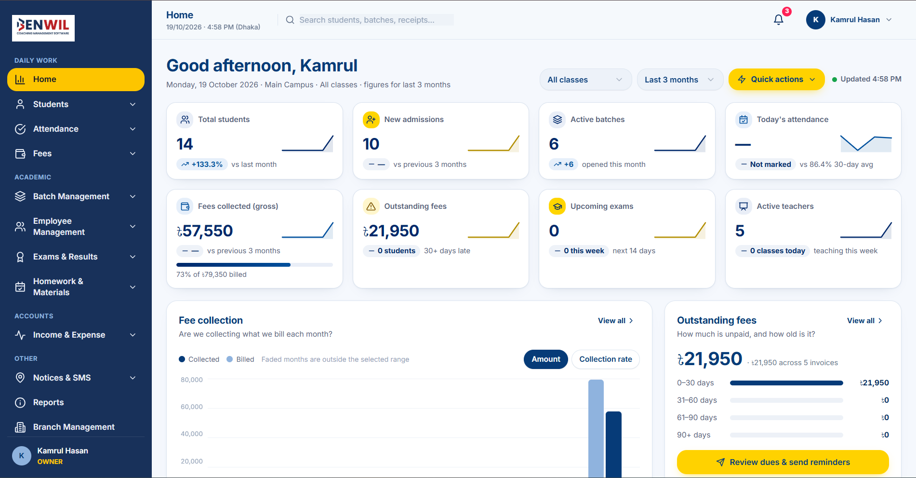Click the Kamrul Hasan owner profile in sidebar
The height and width of the screenshot is (478, 916).
click(x=76, y=456)
